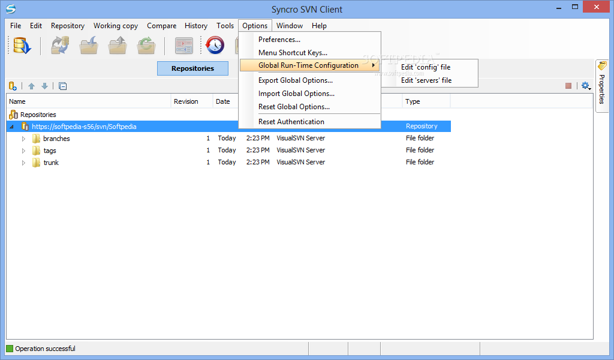The image size is (614, 360).
Task: Choose Preferences... from Options menu
Action: pos(309,40)
